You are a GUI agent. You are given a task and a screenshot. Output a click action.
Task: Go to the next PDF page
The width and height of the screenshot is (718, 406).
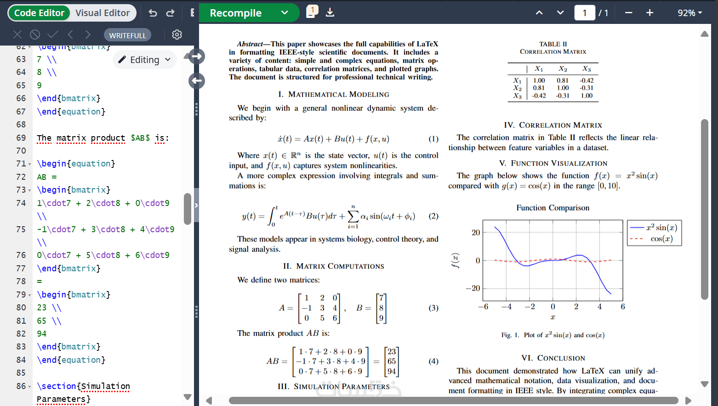pyautogui.click(x=560, y=13)
